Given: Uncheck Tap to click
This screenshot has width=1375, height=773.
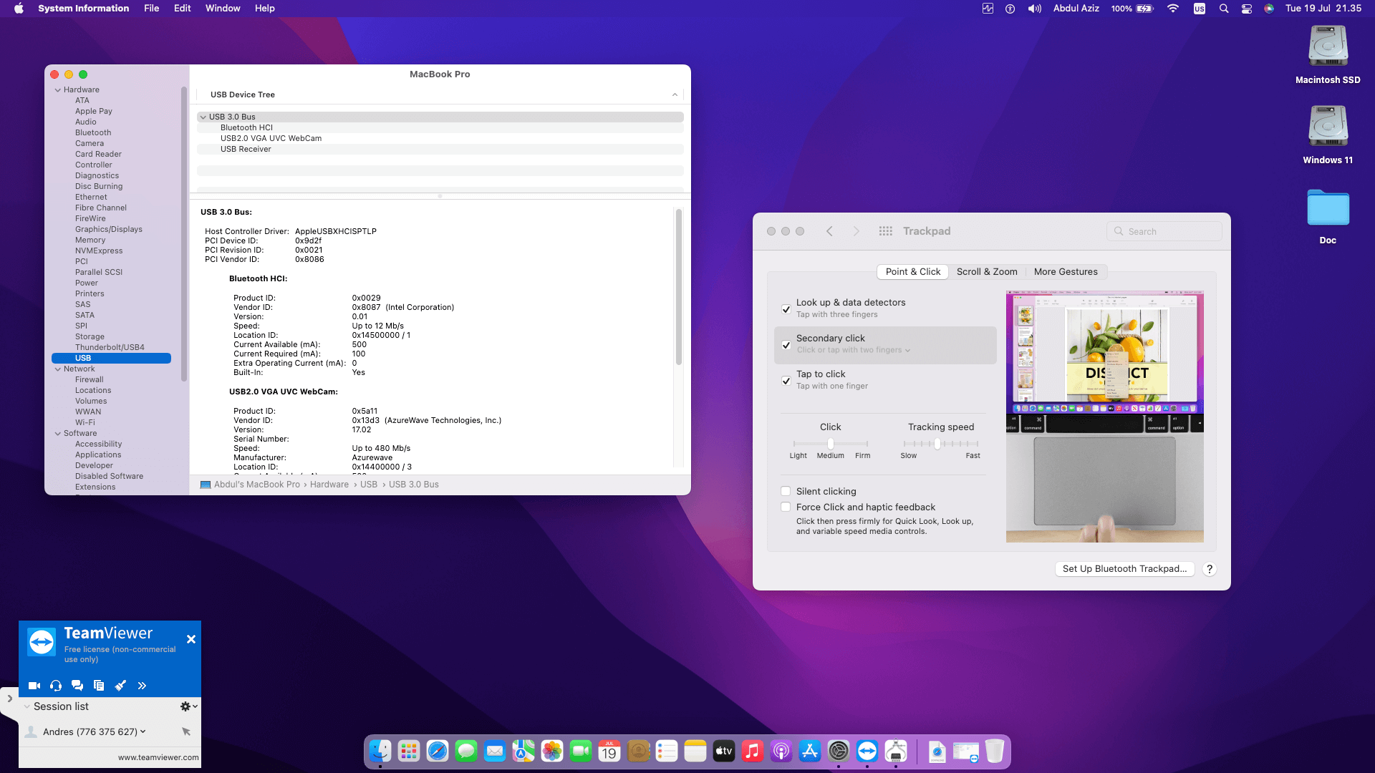Looking at the screenshot, I should click(786, 381).
